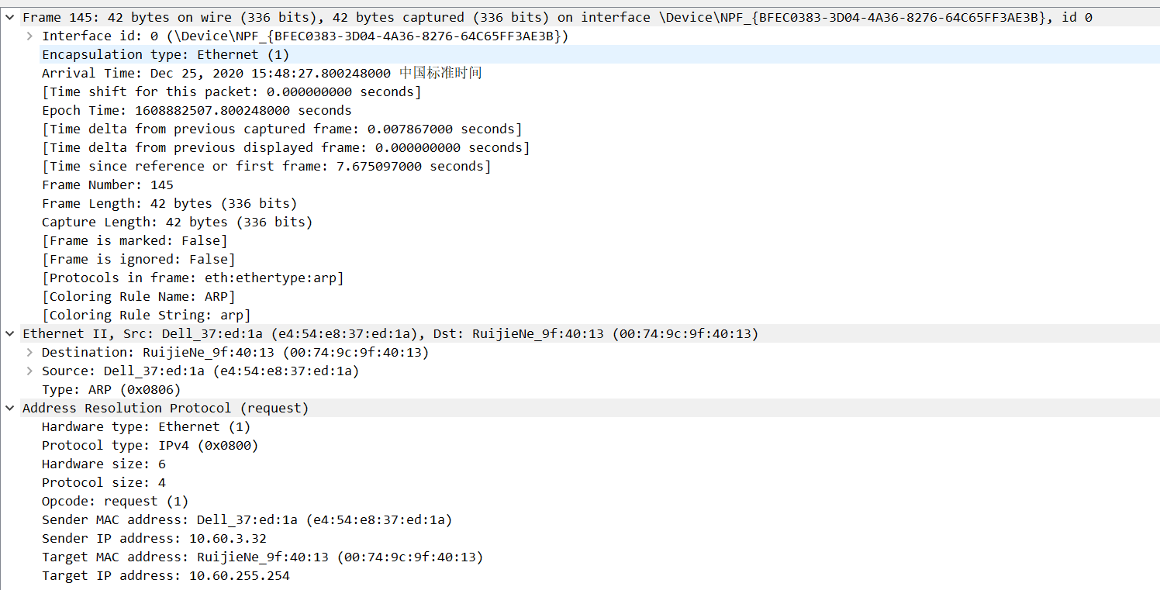Collapse the Ethernet II section
1160x590 pixels.
(9, 333)
